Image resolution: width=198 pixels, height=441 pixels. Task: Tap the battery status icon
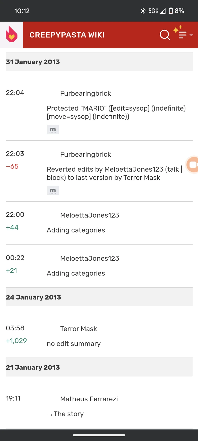171,11
